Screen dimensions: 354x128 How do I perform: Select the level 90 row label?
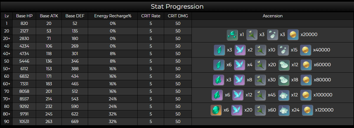coord(6,122)
